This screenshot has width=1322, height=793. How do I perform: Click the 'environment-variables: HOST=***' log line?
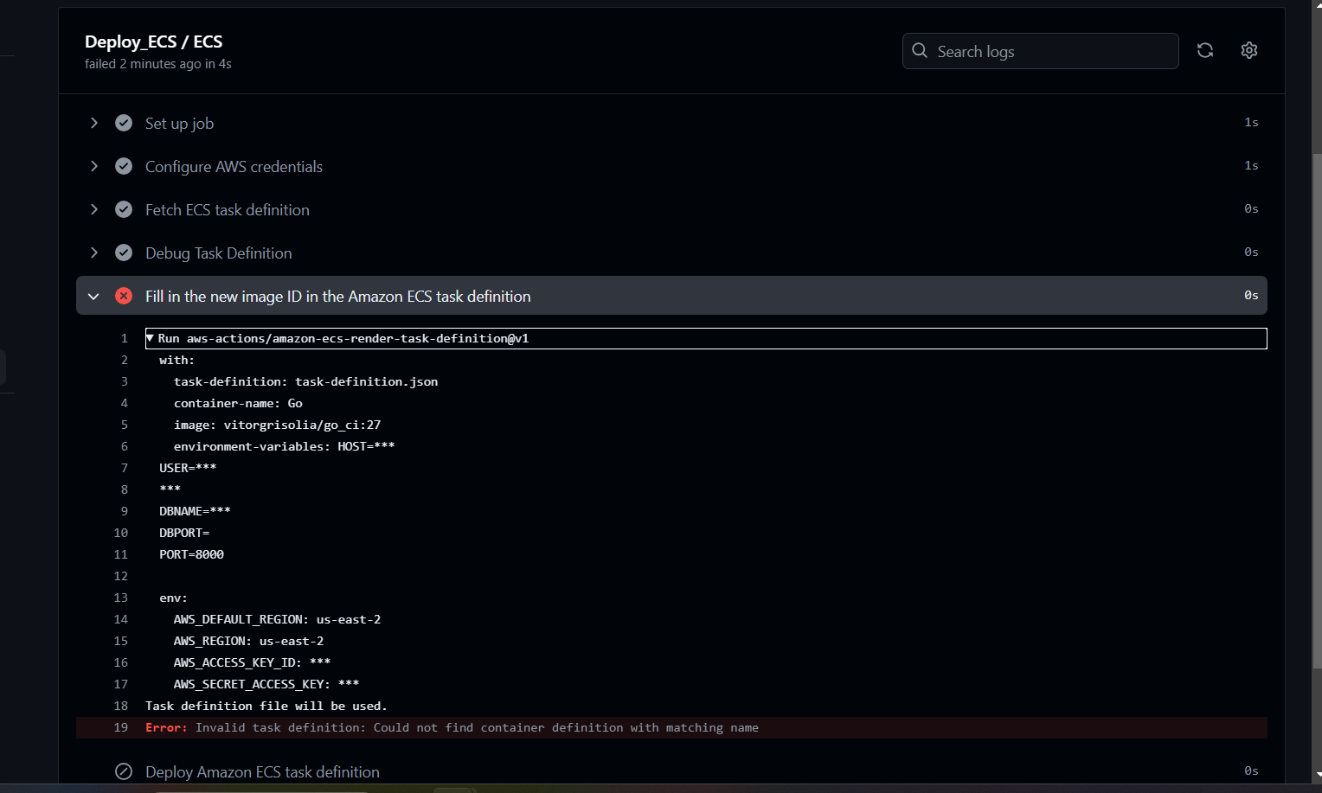point(284,446)
